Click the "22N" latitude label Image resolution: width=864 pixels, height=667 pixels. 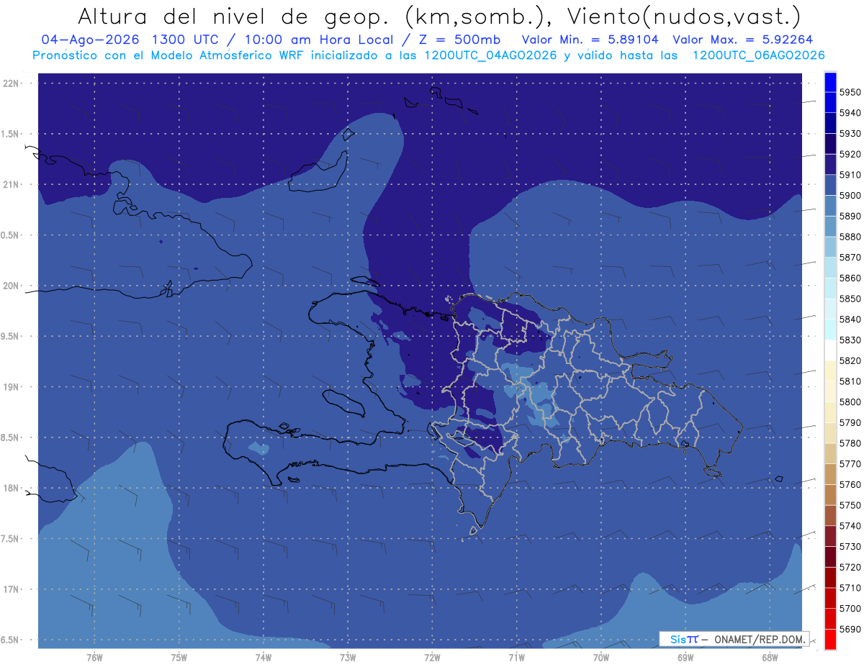click(12, 83)
